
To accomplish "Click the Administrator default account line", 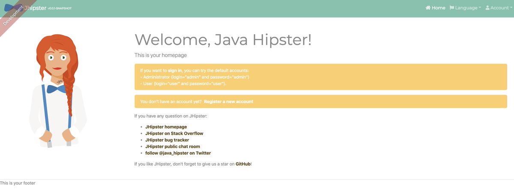I will tap(194, 77).
